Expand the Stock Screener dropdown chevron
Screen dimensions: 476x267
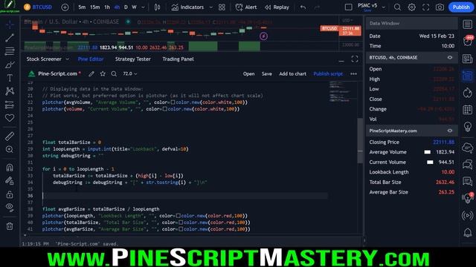[x=68, y=59]
